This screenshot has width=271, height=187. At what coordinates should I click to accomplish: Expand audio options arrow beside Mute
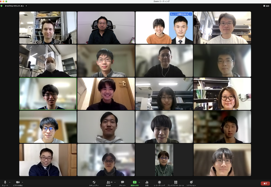click(10, 182)
